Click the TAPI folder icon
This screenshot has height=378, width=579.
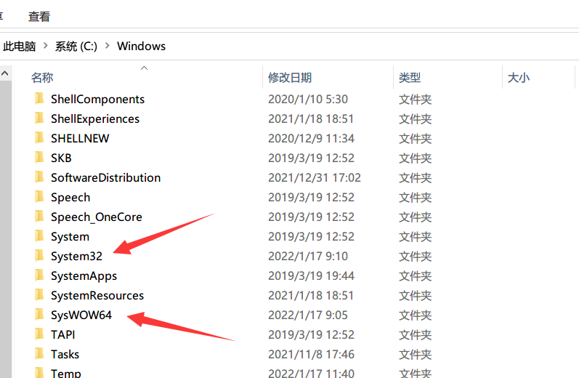39,334
